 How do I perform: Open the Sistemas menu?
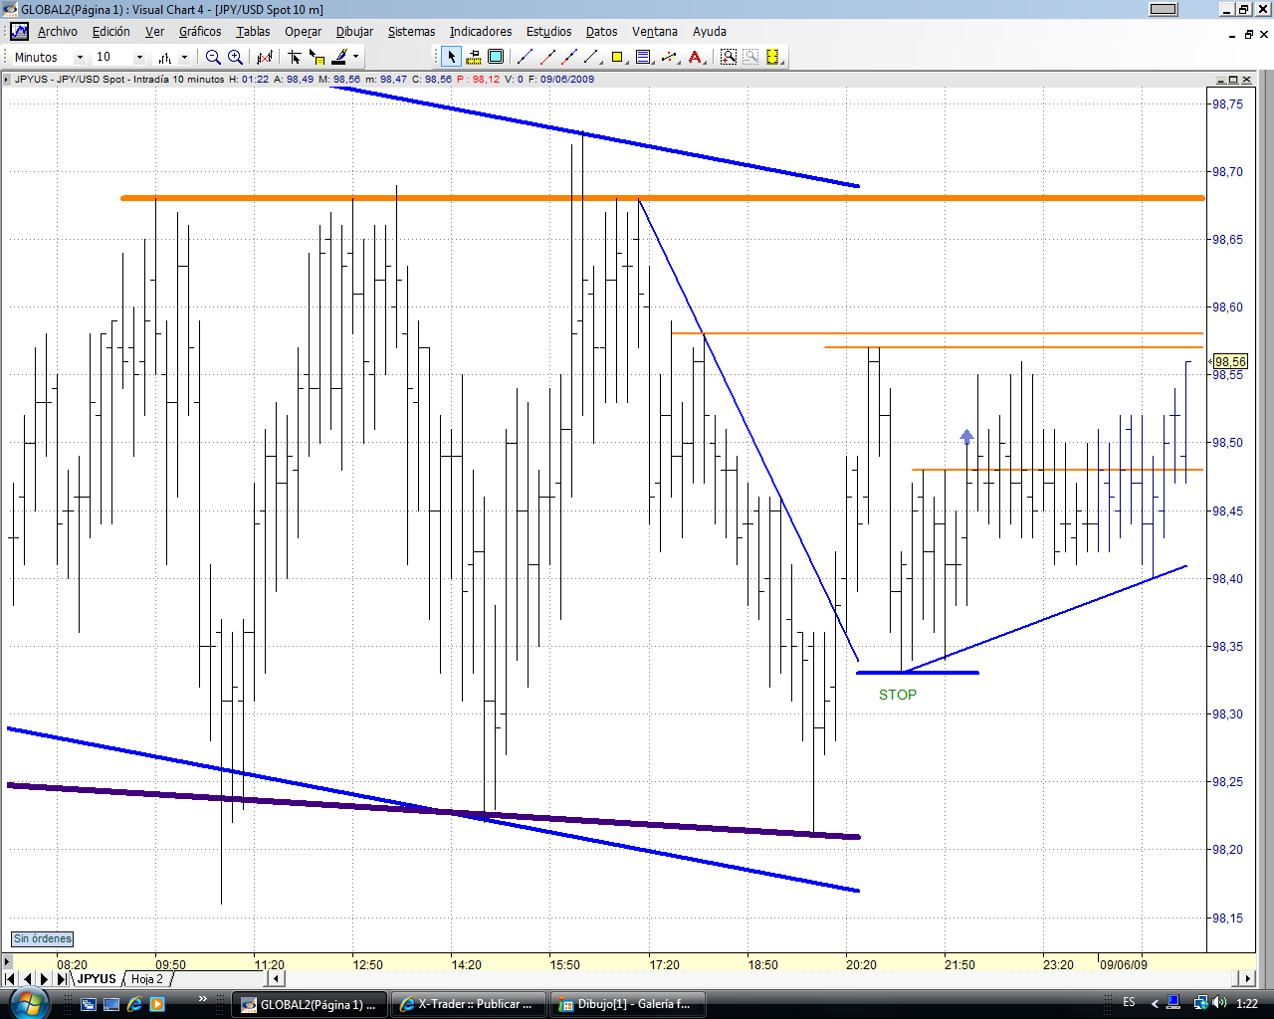coord(411,32)
